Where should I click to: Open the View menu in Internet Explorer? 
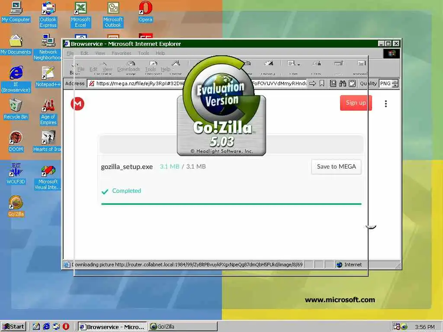coord(100,53)
